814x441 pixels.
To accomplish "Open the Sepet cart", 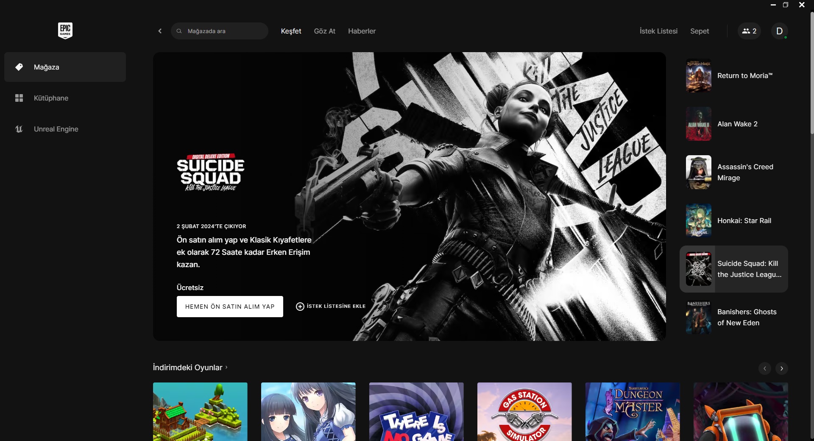I will pos(700,31).
